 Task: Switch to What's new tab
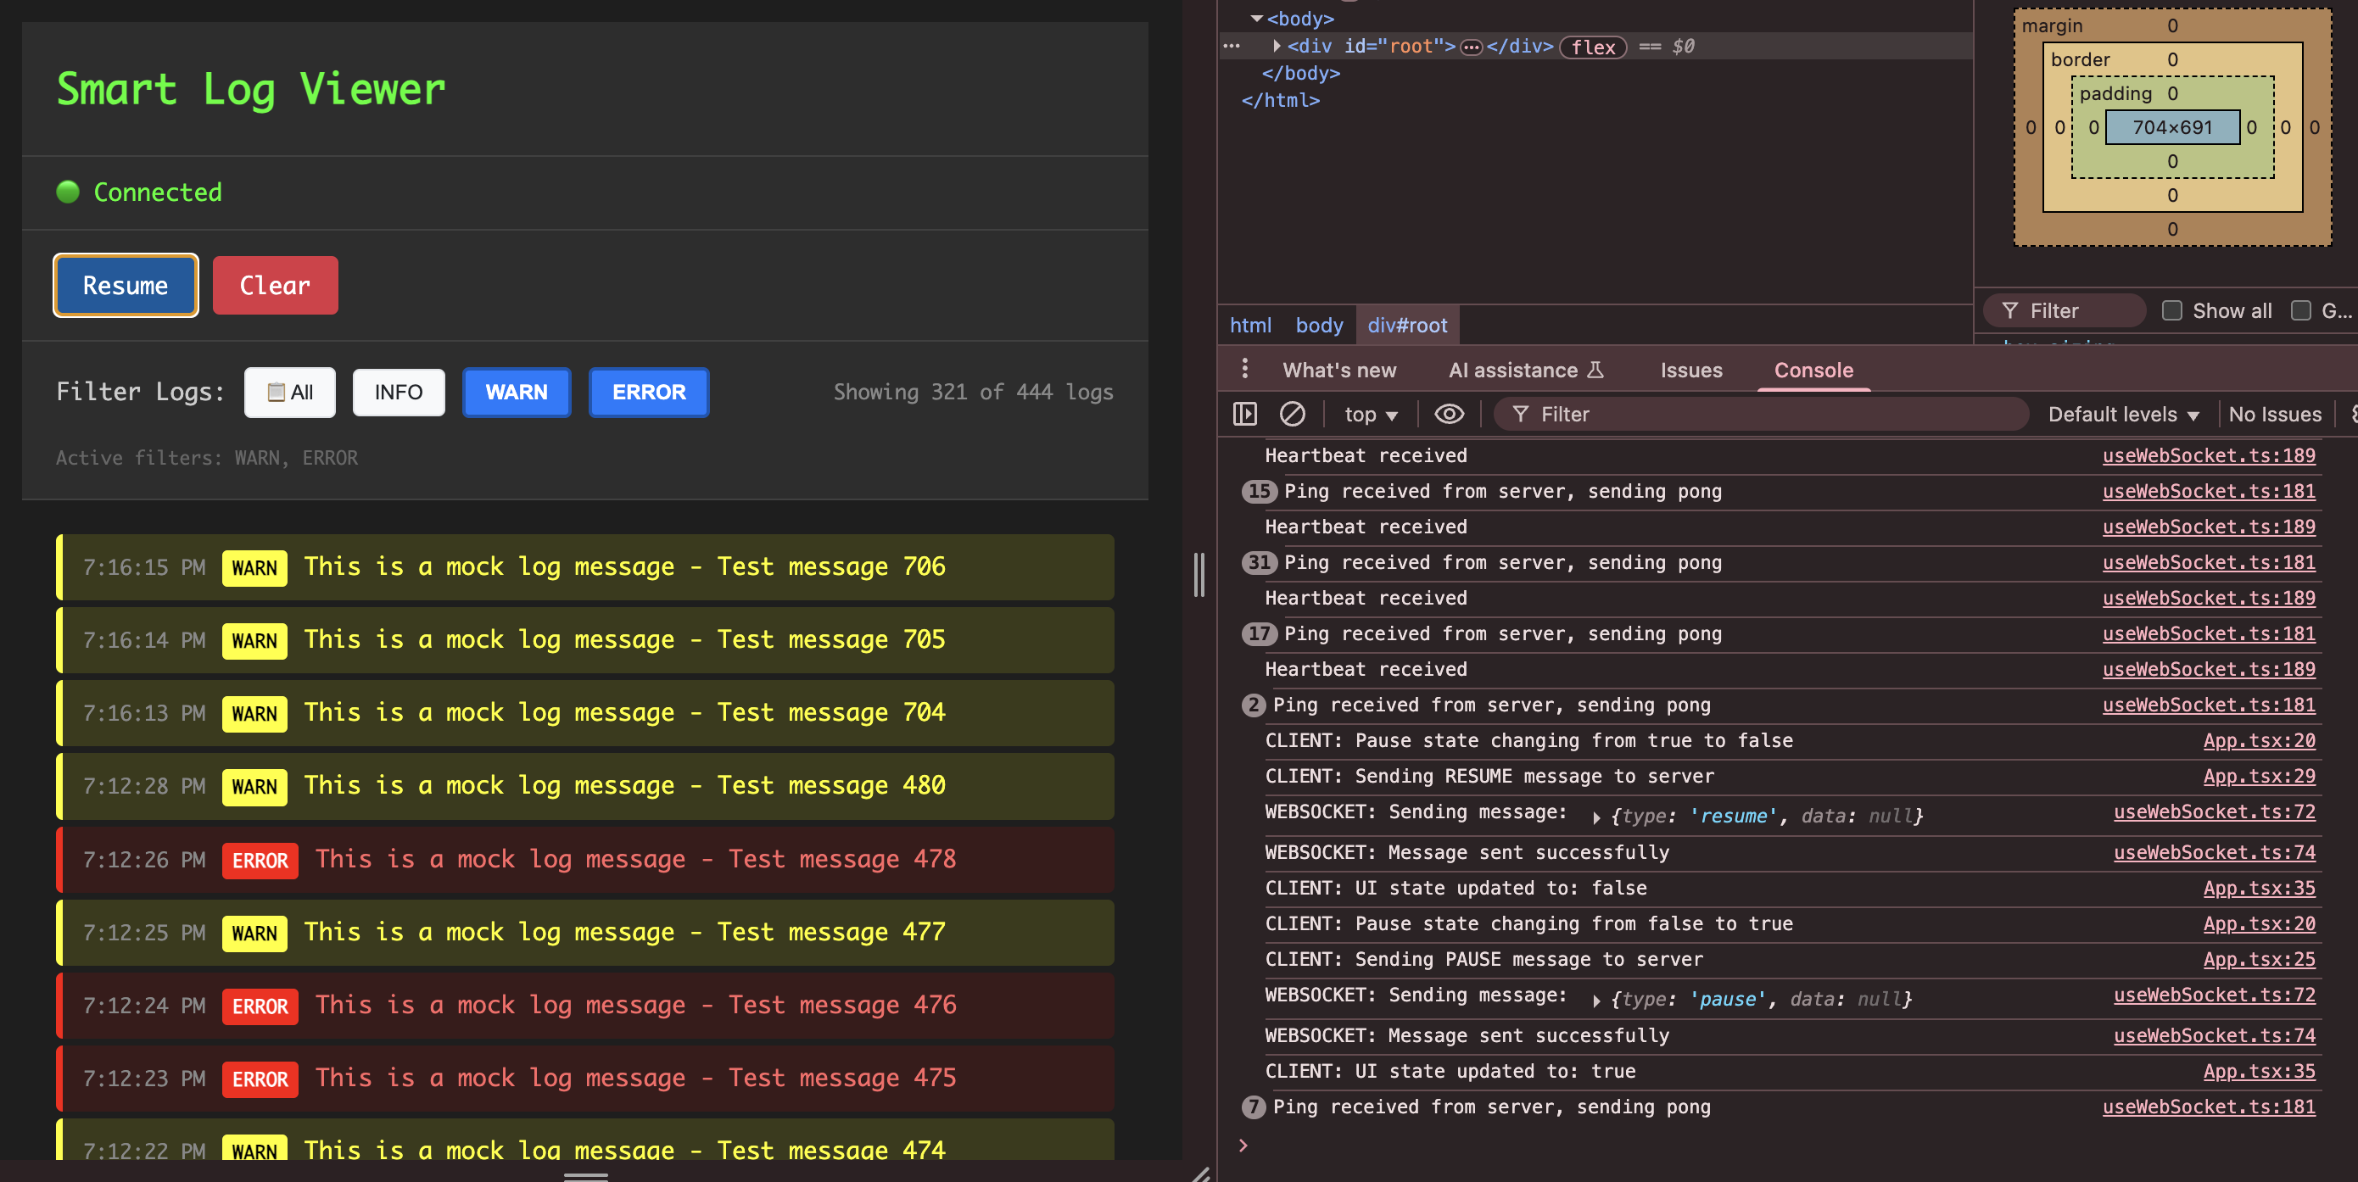click(1338, 371)
